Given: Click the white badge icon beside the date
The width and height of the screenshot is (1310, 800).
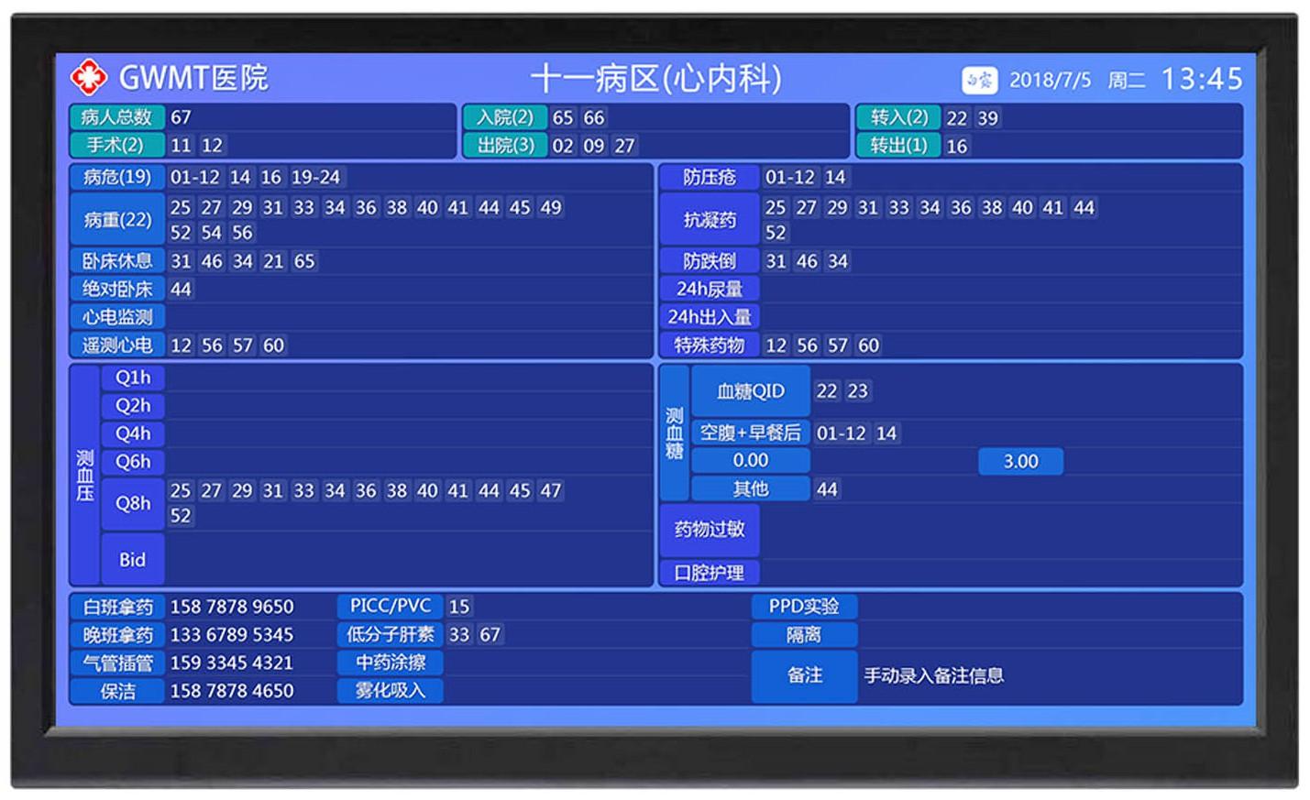Looking at the screenshot, I should tap(979, 80).
